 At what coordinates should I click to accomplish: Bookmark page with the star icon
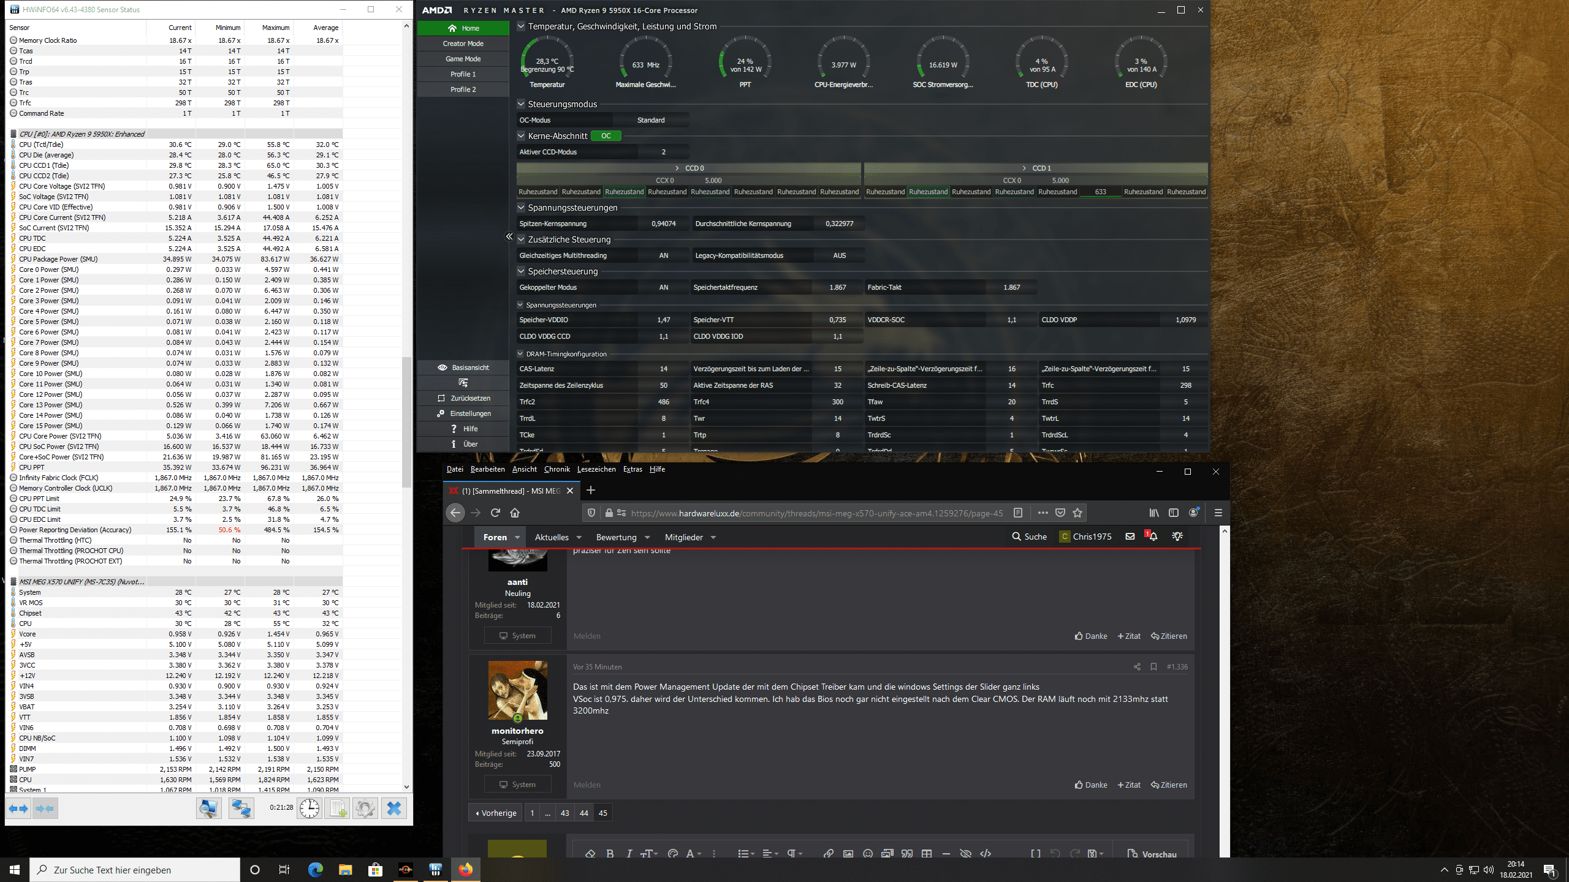[x=1077, y=513]
